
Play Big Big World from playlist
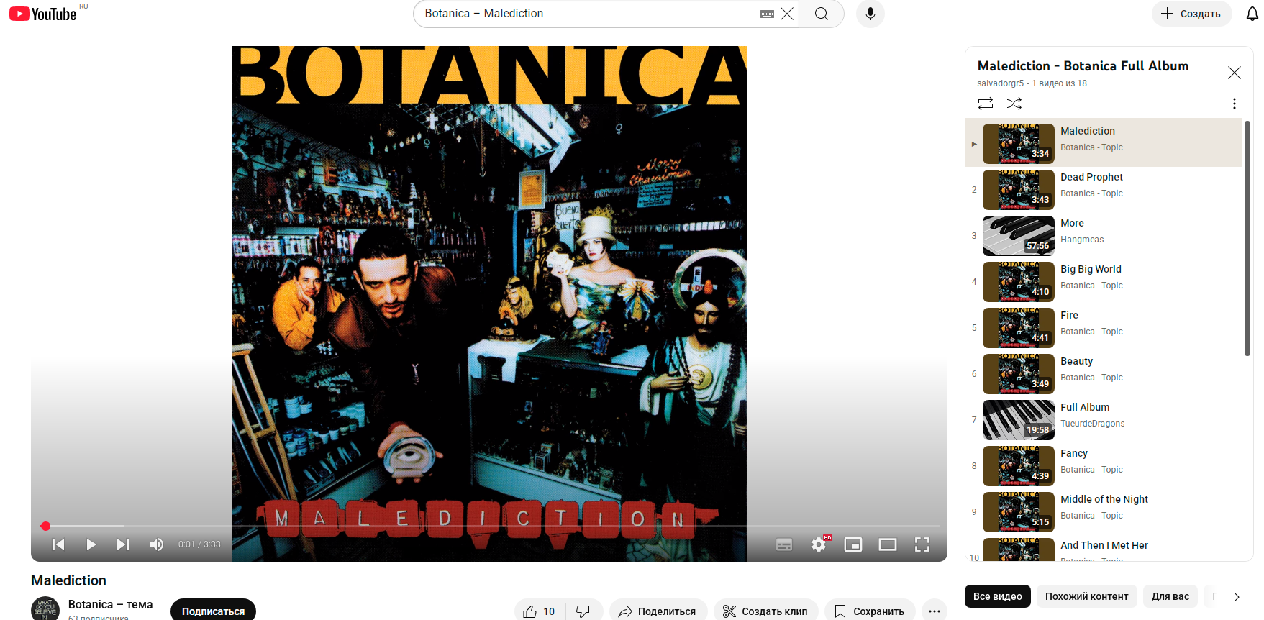(x=1104, y=281)
